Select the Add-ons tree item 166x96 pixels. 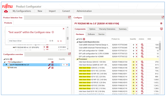click(x=13, y=68)
